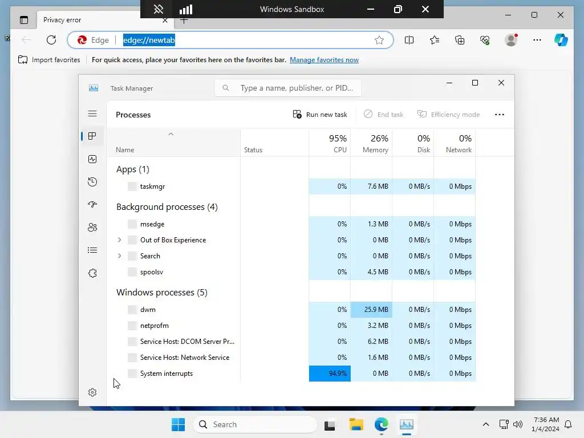Click Manage favorites now link
584x438 pixels.
coord(324,59)
